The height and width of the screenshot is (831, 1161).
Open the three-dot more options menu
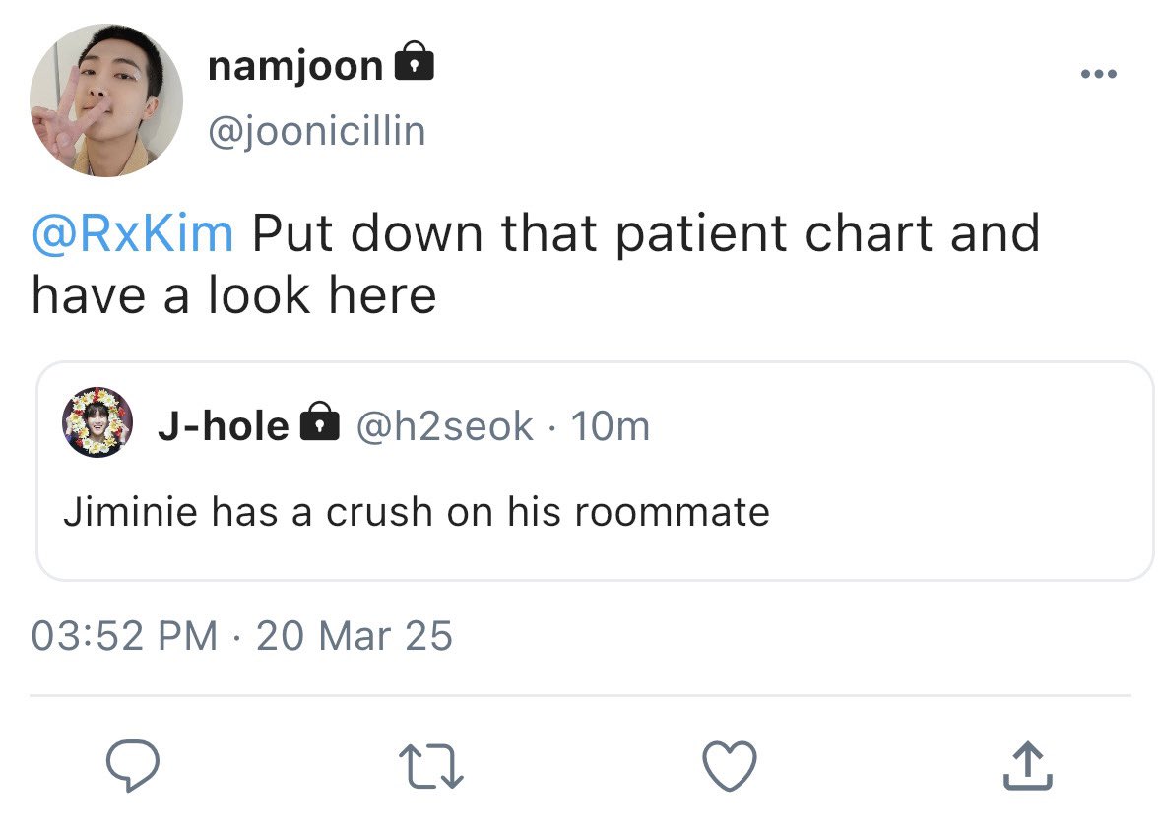pos(1099,73)
